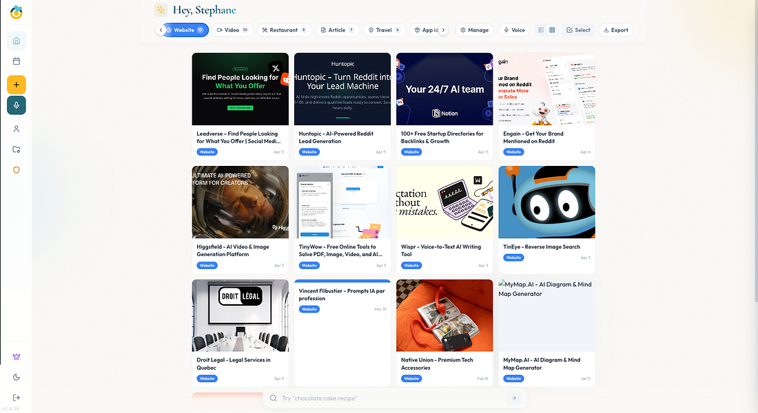Open the Huntopic card thumbnail

[342, 89]
